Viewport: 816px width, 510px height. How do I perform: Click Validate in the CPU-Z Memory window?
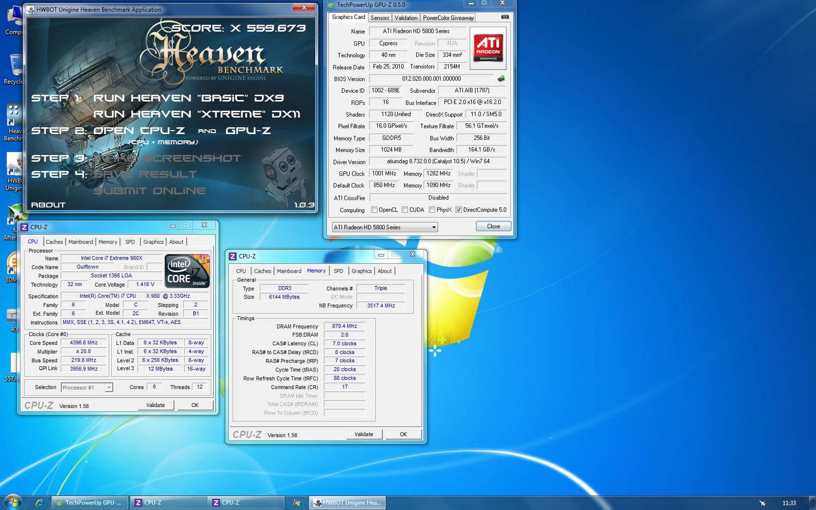(x=364, y=434)
